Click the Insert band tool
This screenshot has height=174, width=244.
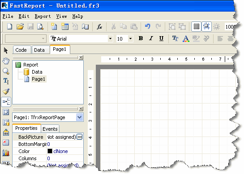pos(6,102)
